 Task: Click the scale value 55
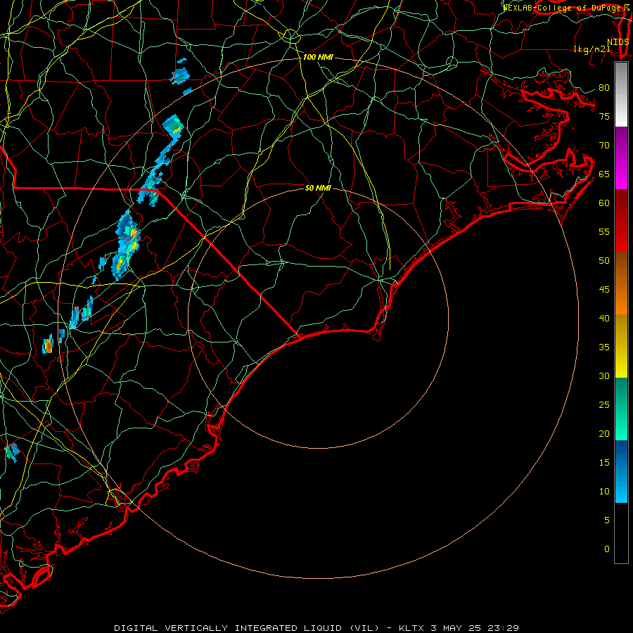coord(604,231)
